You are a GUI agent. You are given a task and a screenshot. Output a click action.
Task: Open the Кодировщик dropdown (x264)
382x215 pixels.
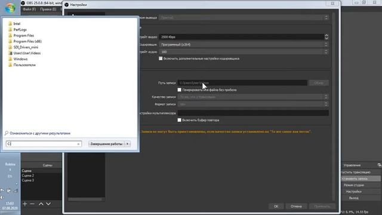[244, 45]
